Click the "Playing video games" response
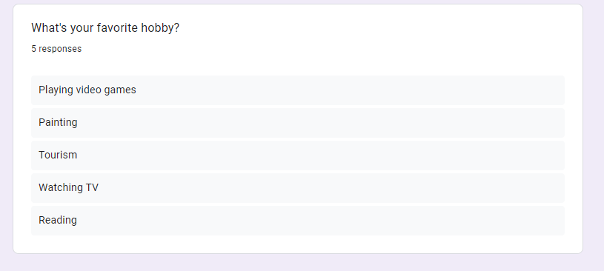Image resolution: width=604 pixels, height=271 pixels. tap(298, 90)
